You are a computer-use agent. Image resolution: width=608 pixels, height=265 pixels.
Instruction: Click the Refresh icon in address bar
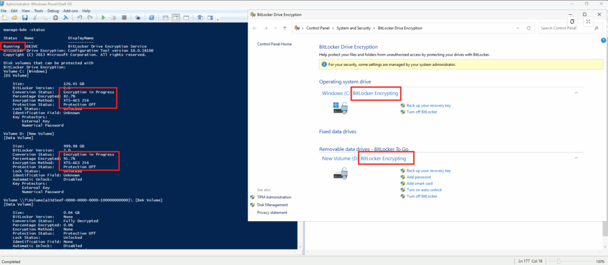coord(530,28)
